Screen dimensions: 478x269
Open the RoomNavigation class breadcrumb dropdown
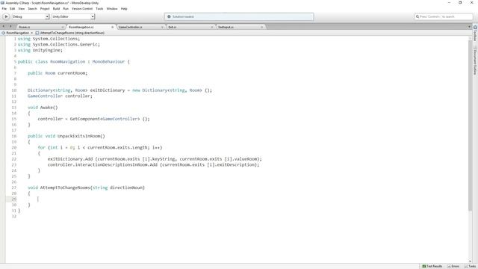point(17,33)
